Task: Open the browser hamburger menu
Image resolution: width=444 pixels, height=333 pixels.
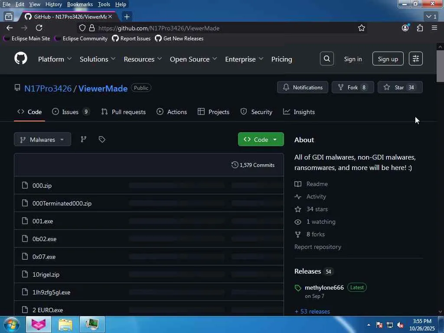Action: (434, 28)
